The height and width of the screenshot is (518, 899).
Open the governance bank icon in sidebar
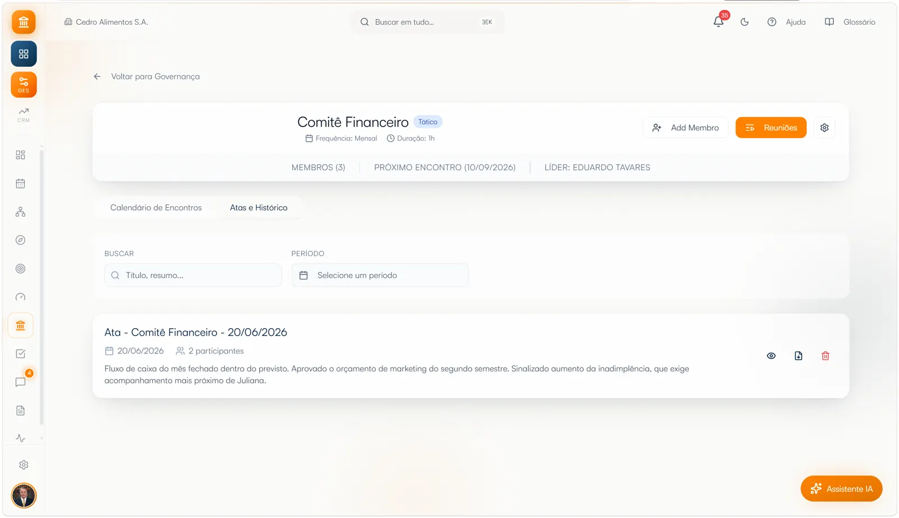[21, 326]
